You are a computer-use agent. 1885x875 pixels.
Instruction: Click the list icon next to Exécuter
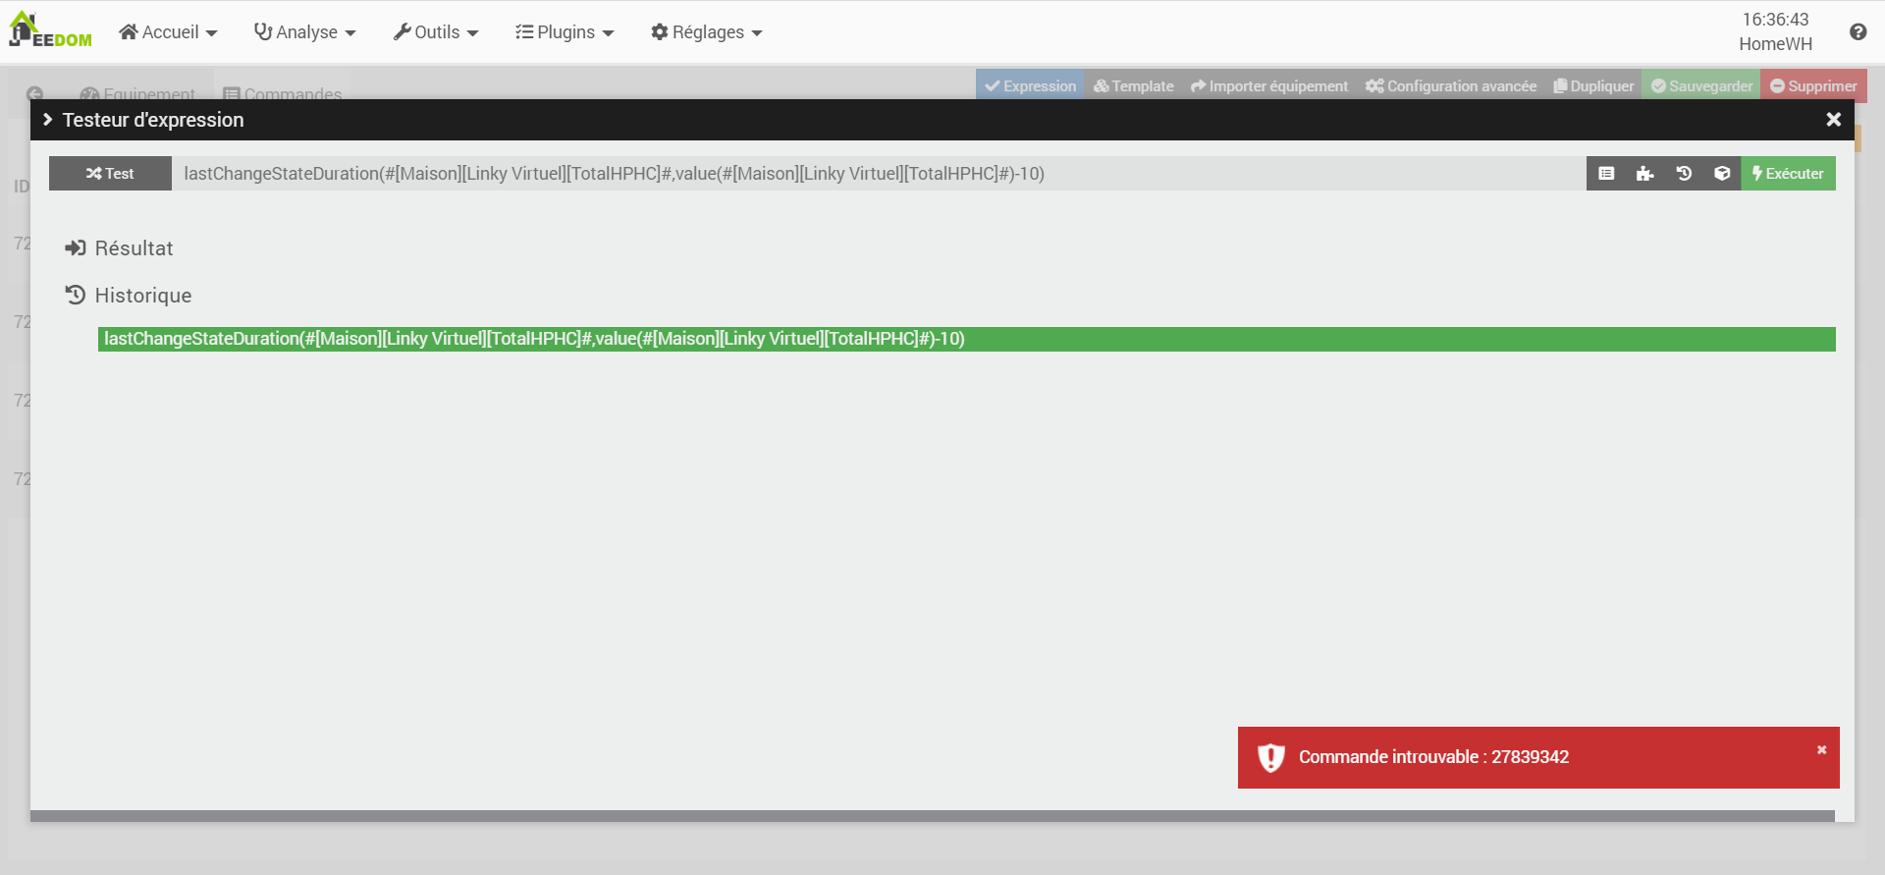(1606, 174)
